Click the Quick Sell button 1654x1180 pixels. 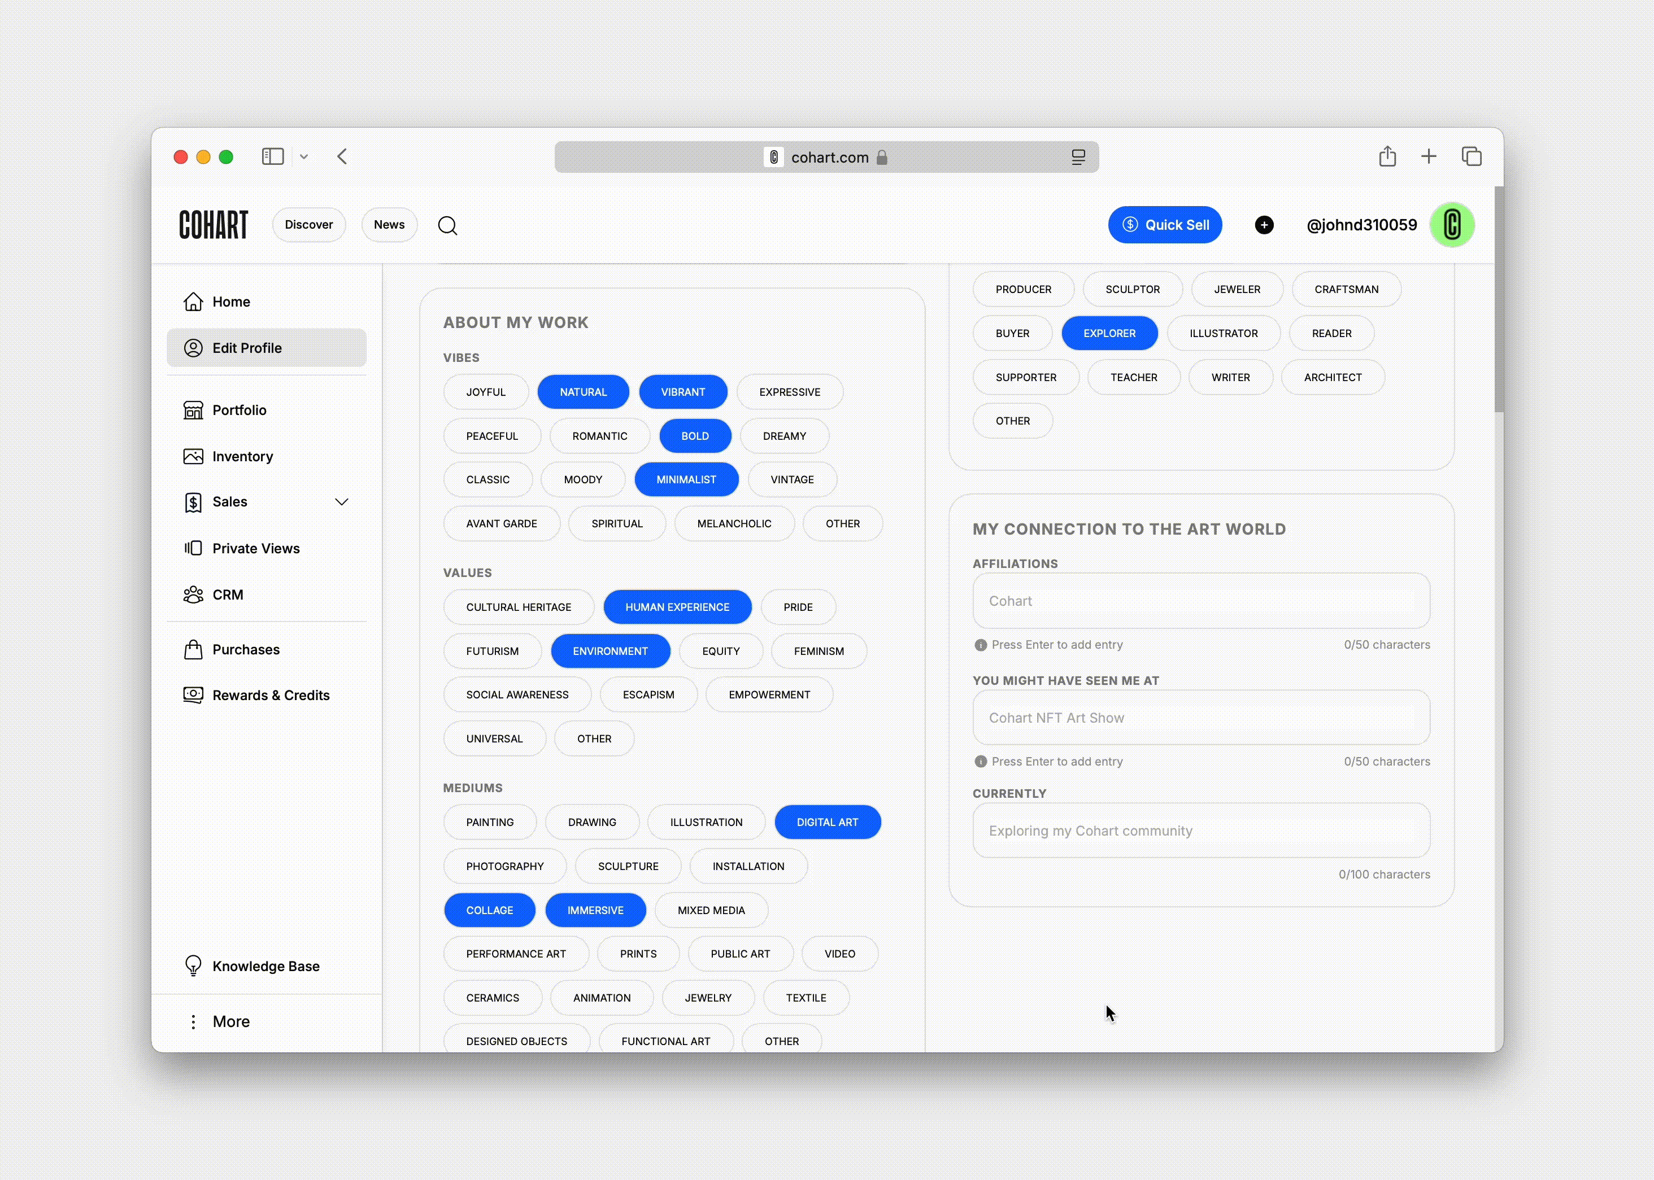[1165, 225]
